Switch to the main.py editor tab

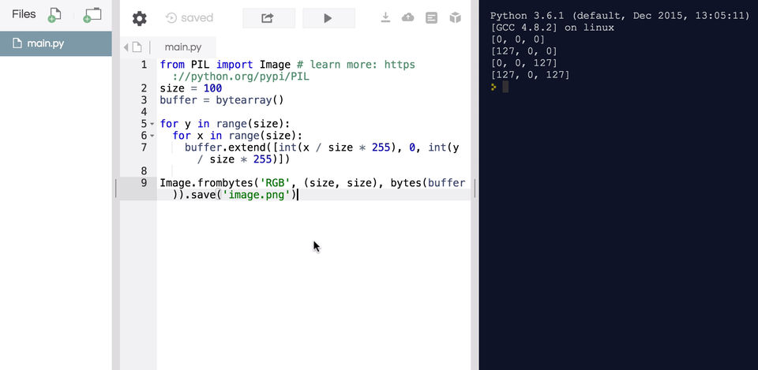coord(182,47)
